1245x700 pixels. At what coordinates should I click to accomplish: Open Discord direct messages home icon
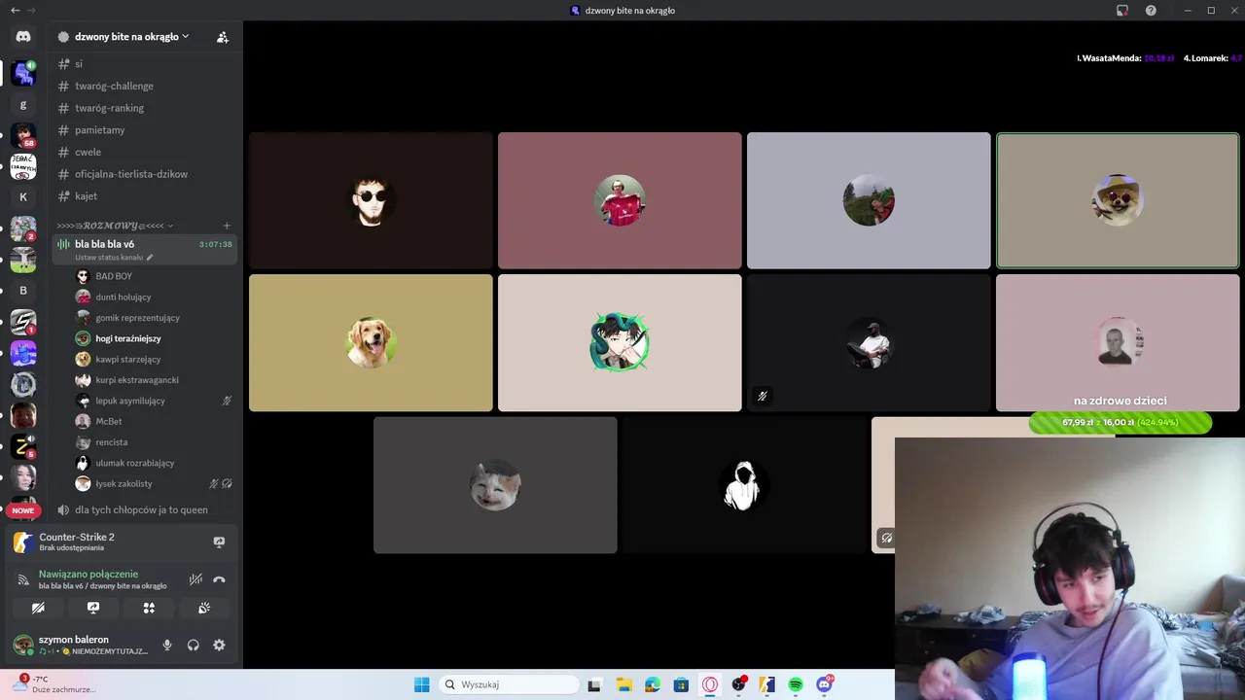[x=23, y=36]
